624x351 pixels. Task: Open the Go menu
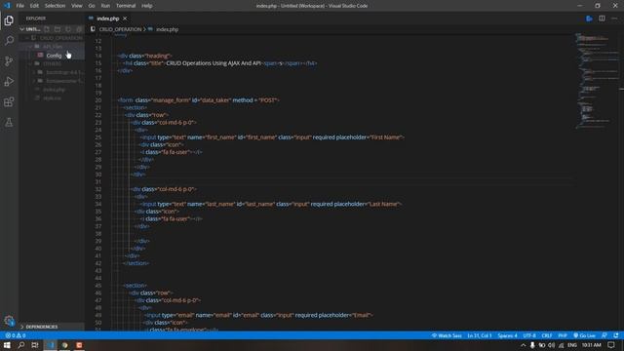point(92,6)
